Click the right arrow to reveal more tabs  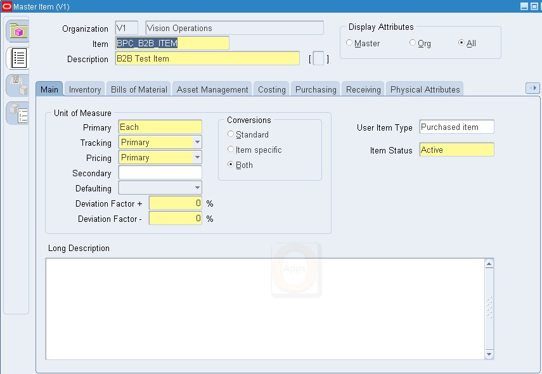click(533, 89)
